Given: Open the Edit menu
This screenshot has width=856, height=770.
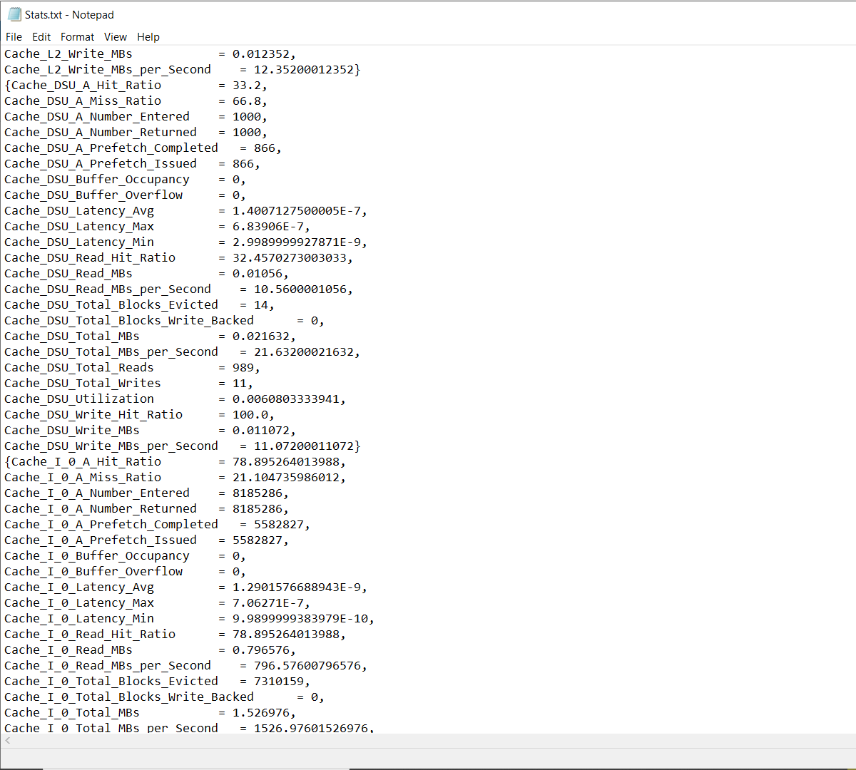Looking at the screenshot, I should click(x=41, y=37).
